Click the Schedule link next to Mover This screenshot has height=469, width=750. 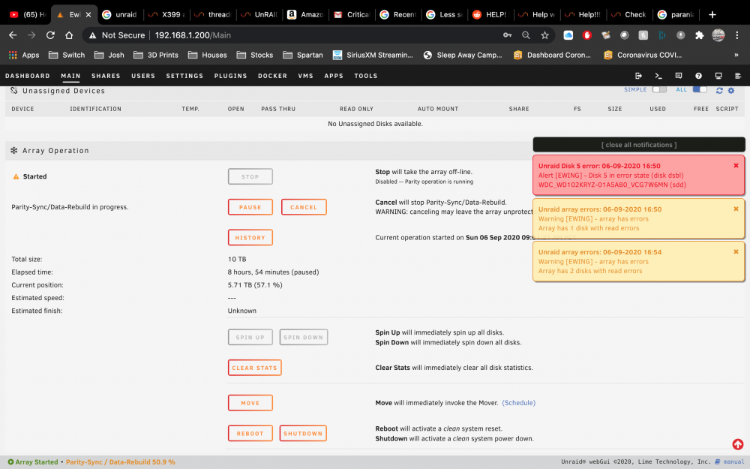(518, 403)
